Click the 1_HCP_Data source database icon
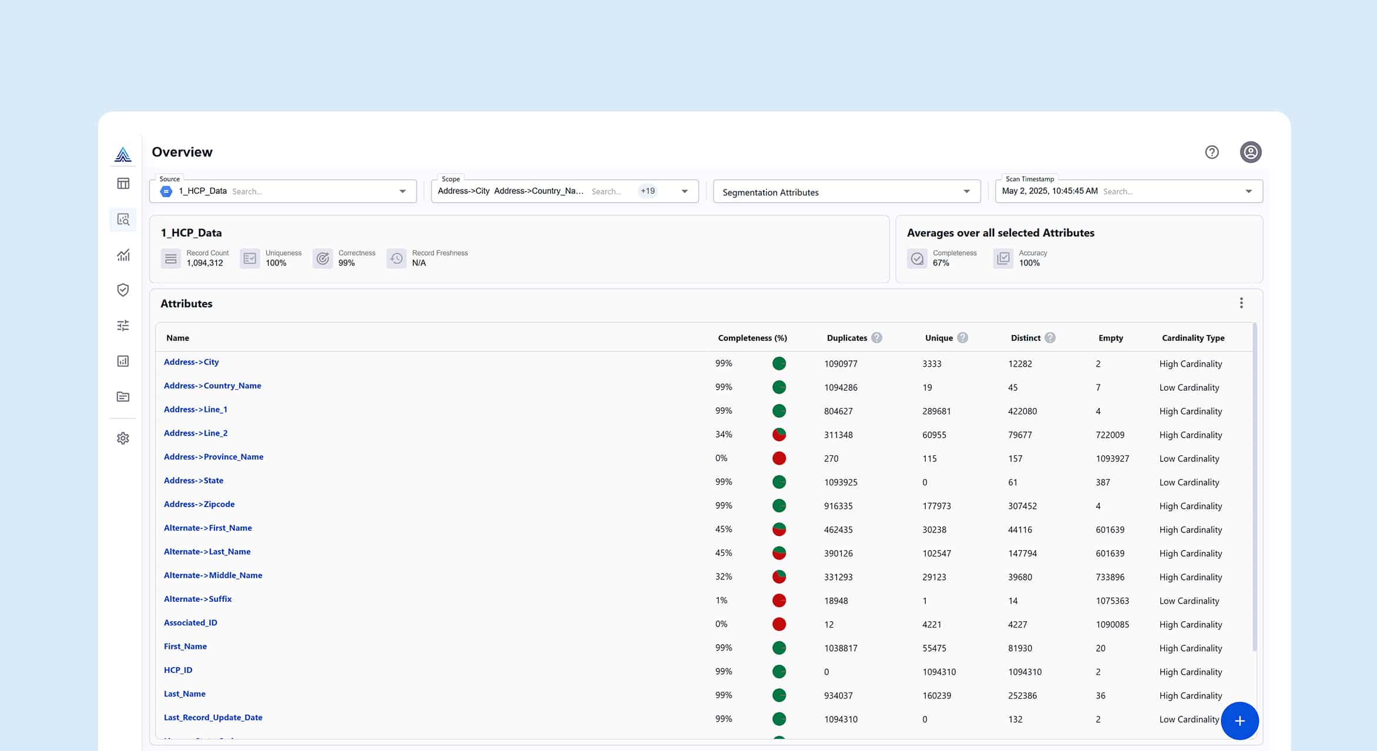This screenshot has width=1377, height=751. pyautogui.click(x=166, y=192)
